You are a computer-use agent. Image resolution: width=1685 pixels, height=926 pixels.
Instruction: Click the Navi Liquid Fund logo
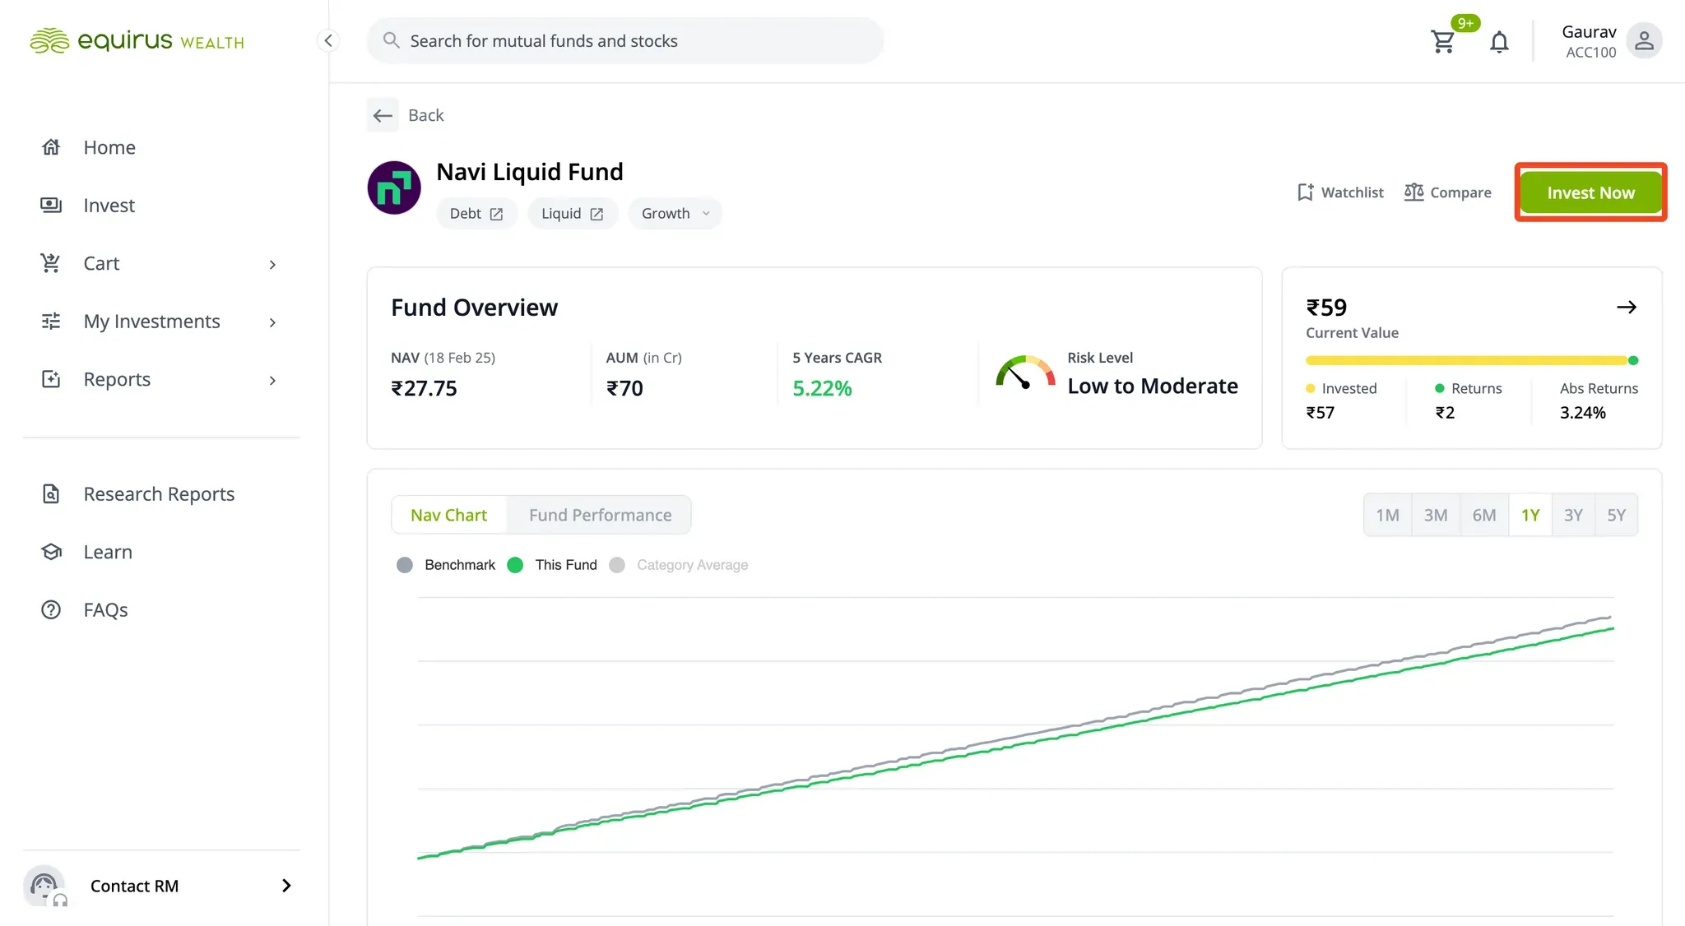(x=394, y=188)
